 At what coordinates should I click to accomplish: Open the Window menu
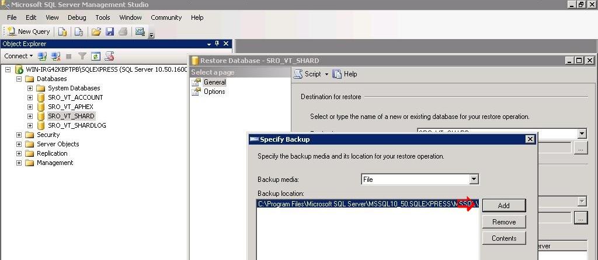point(130,17)
